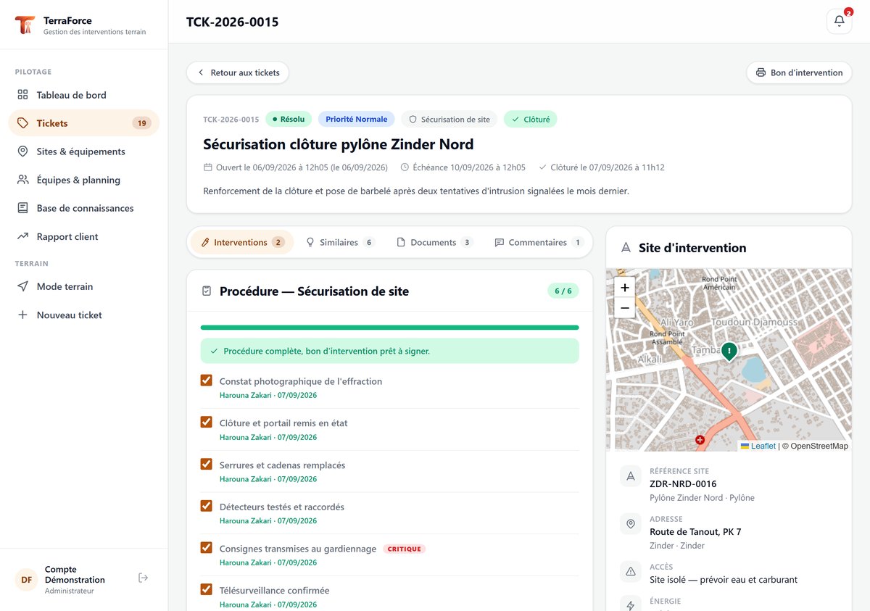Viewport: 870px width, 611px height.
Task: Switch to the Documents tab
Action: pos(435,242)
